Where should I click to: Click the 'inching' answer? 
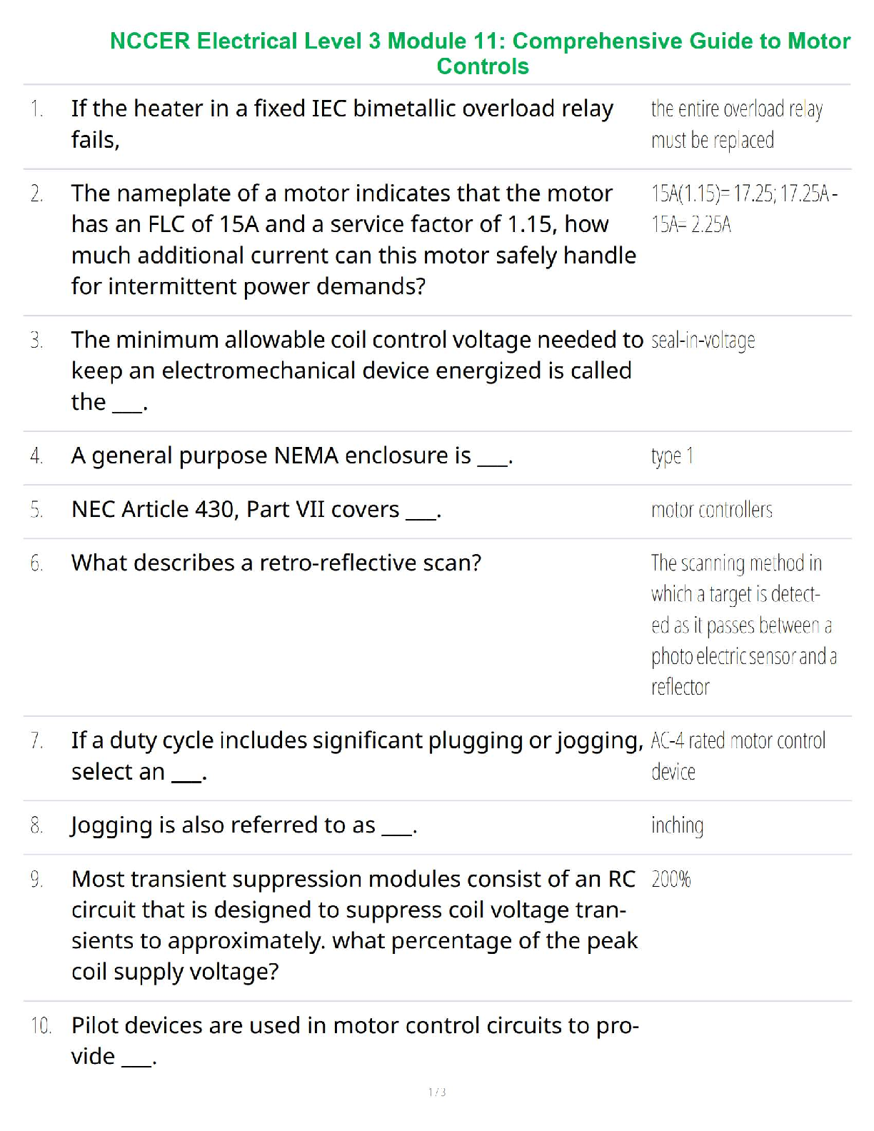pyautogui.click(x=677, y=825)
